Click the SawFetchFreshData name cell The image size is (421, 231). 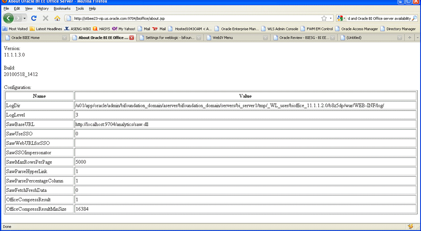coord(40,190)
